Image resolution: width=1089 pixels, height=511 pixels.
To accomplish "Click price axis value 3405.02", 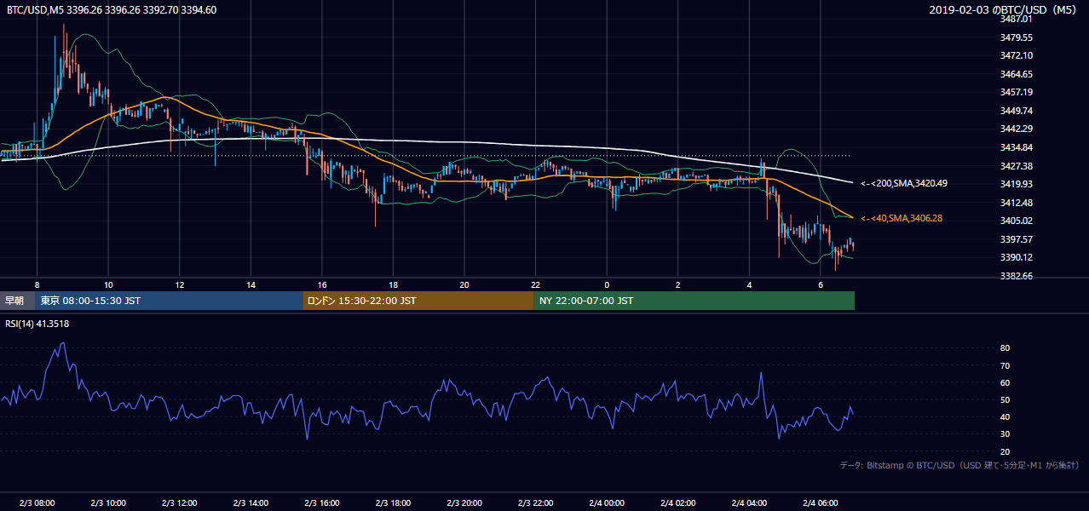I will pyautogui.click(x=1017, y=221).
